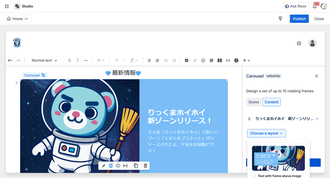Click the Close link

tap(319, 19)
